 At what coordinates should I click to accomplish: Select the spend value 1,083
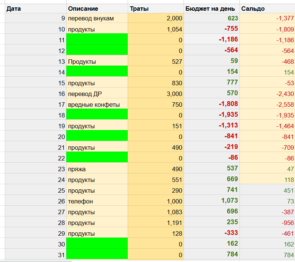click(156, 212)
